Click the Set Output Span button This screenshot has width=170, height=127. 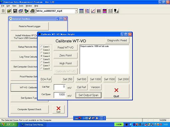click(x=88, y=95)
